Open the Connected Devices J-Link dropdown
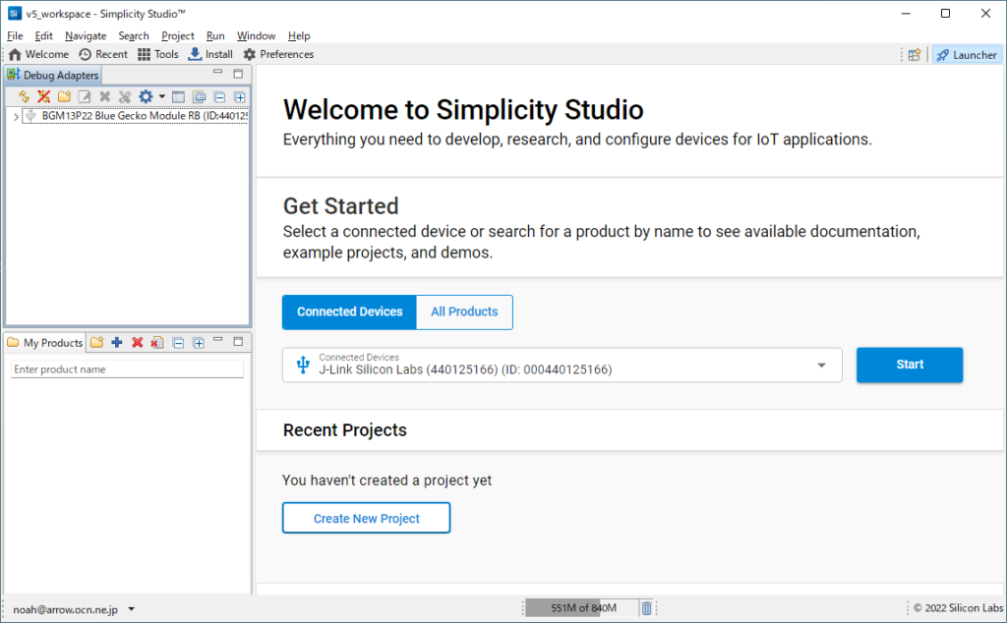 pos(821,366)
